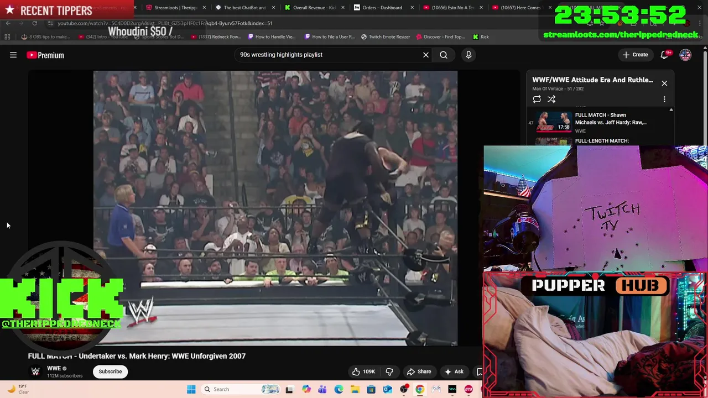
Task: Open 'Discover - Find Top...' bookmark
Action: point(440,36)
